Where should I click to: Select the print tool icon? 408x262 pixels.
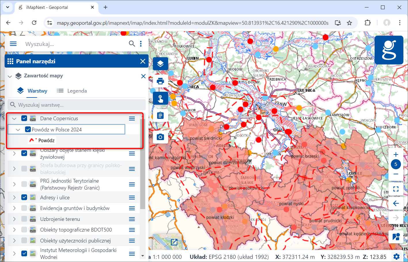pyautogui.click(x=160, y=81)
